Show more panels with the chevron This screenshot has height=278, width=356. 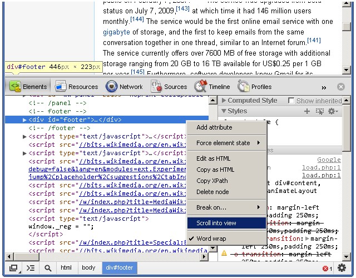(324, 87)
